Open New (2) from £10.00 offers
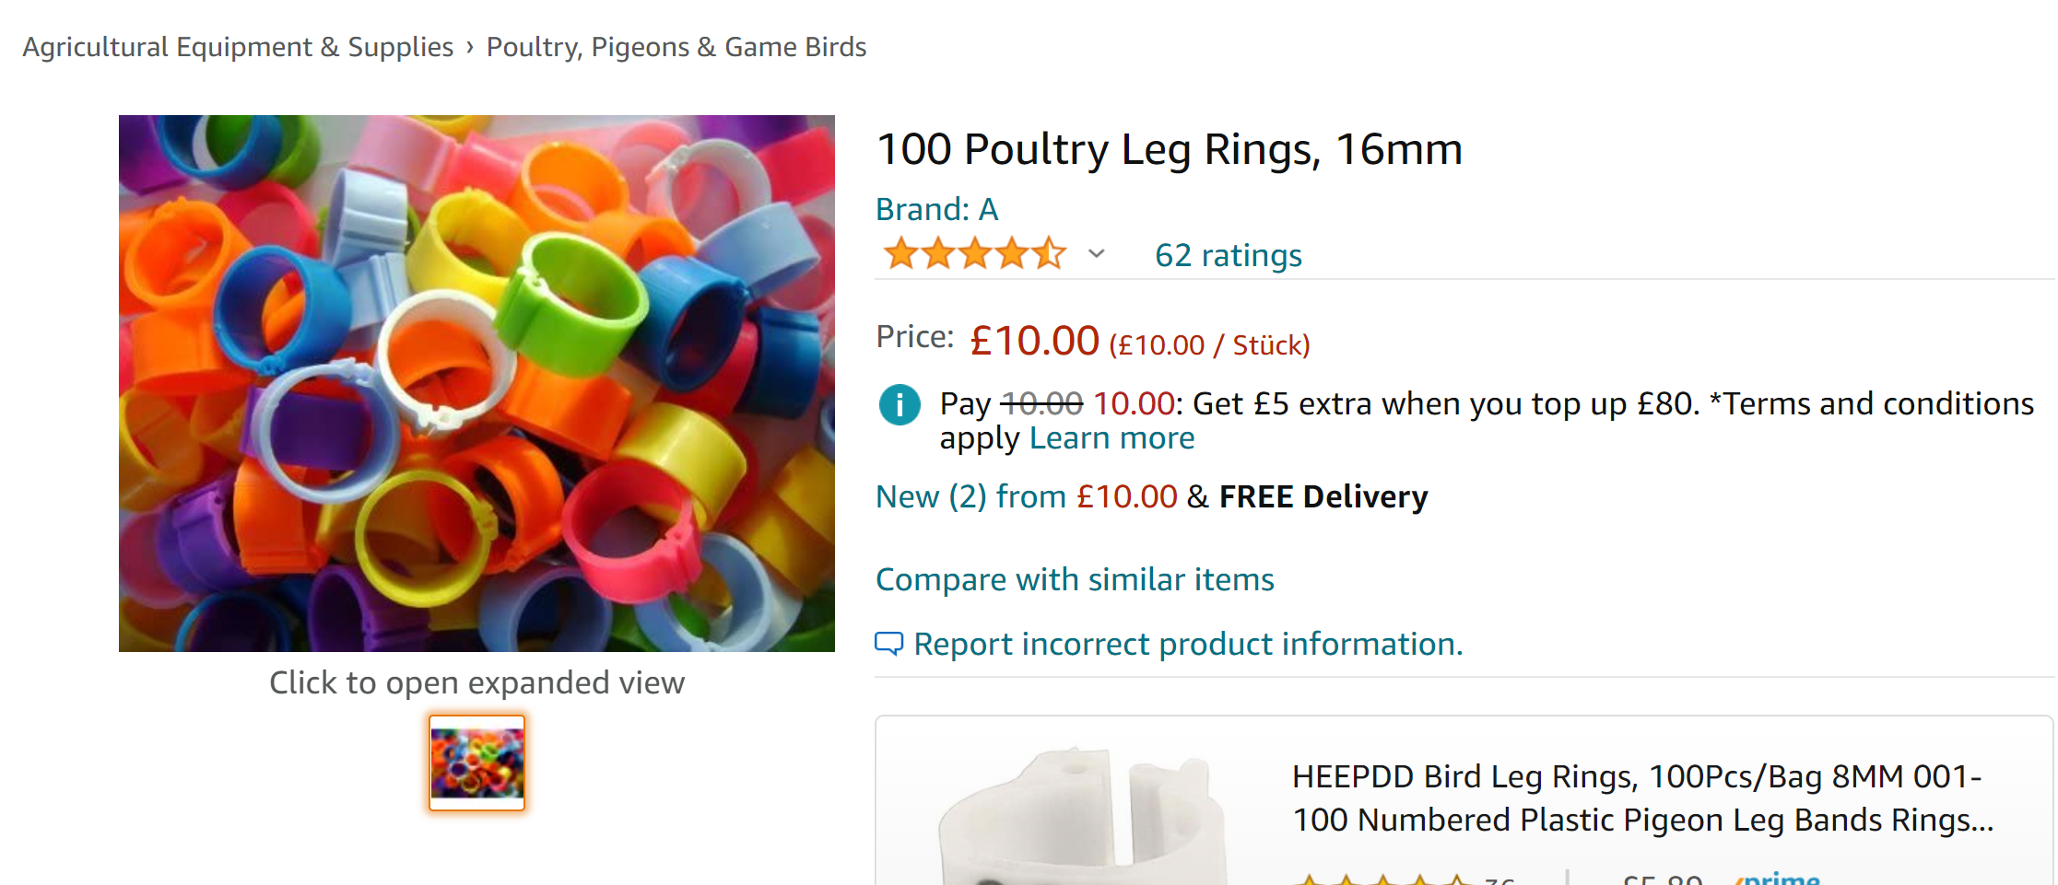This screenshot has width=2058, height=885. 1026,497
